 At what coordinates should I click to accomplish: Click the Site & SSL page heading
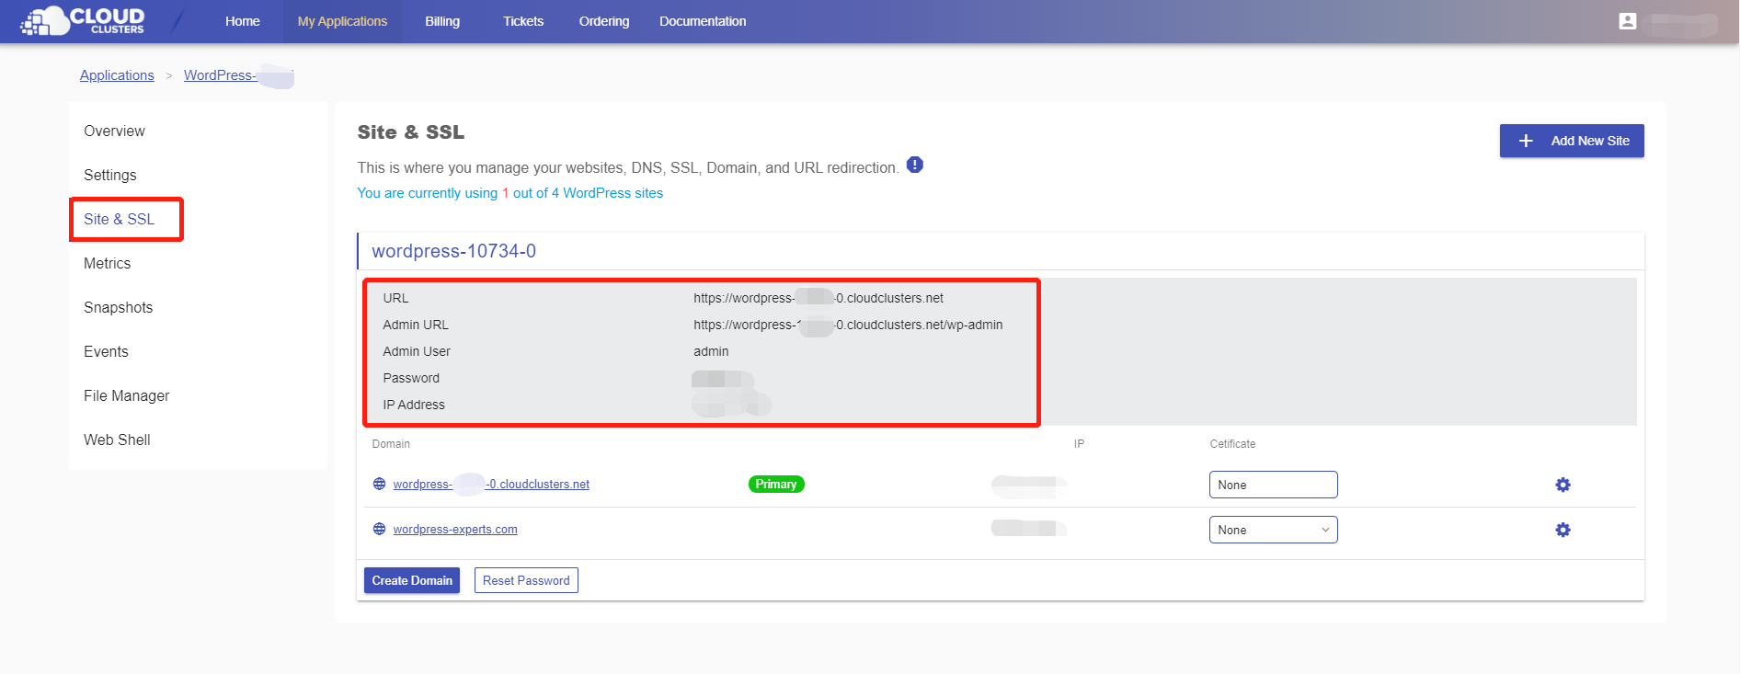(411, 132)
